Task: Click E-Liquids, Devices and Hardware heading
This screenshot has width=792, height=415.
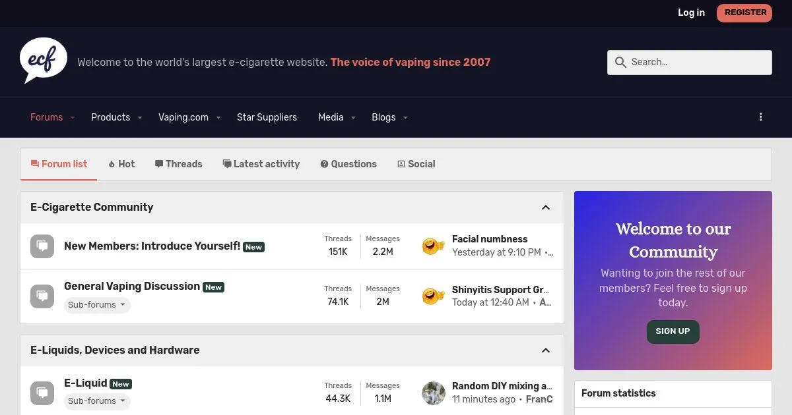Action: pos(115,350)
